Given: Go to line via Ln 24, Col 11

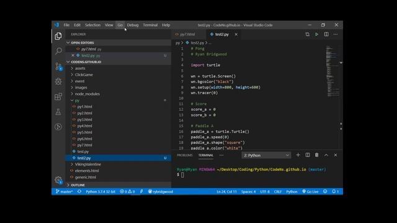Looking at the screenshot, I should click(x=226, y=191).
